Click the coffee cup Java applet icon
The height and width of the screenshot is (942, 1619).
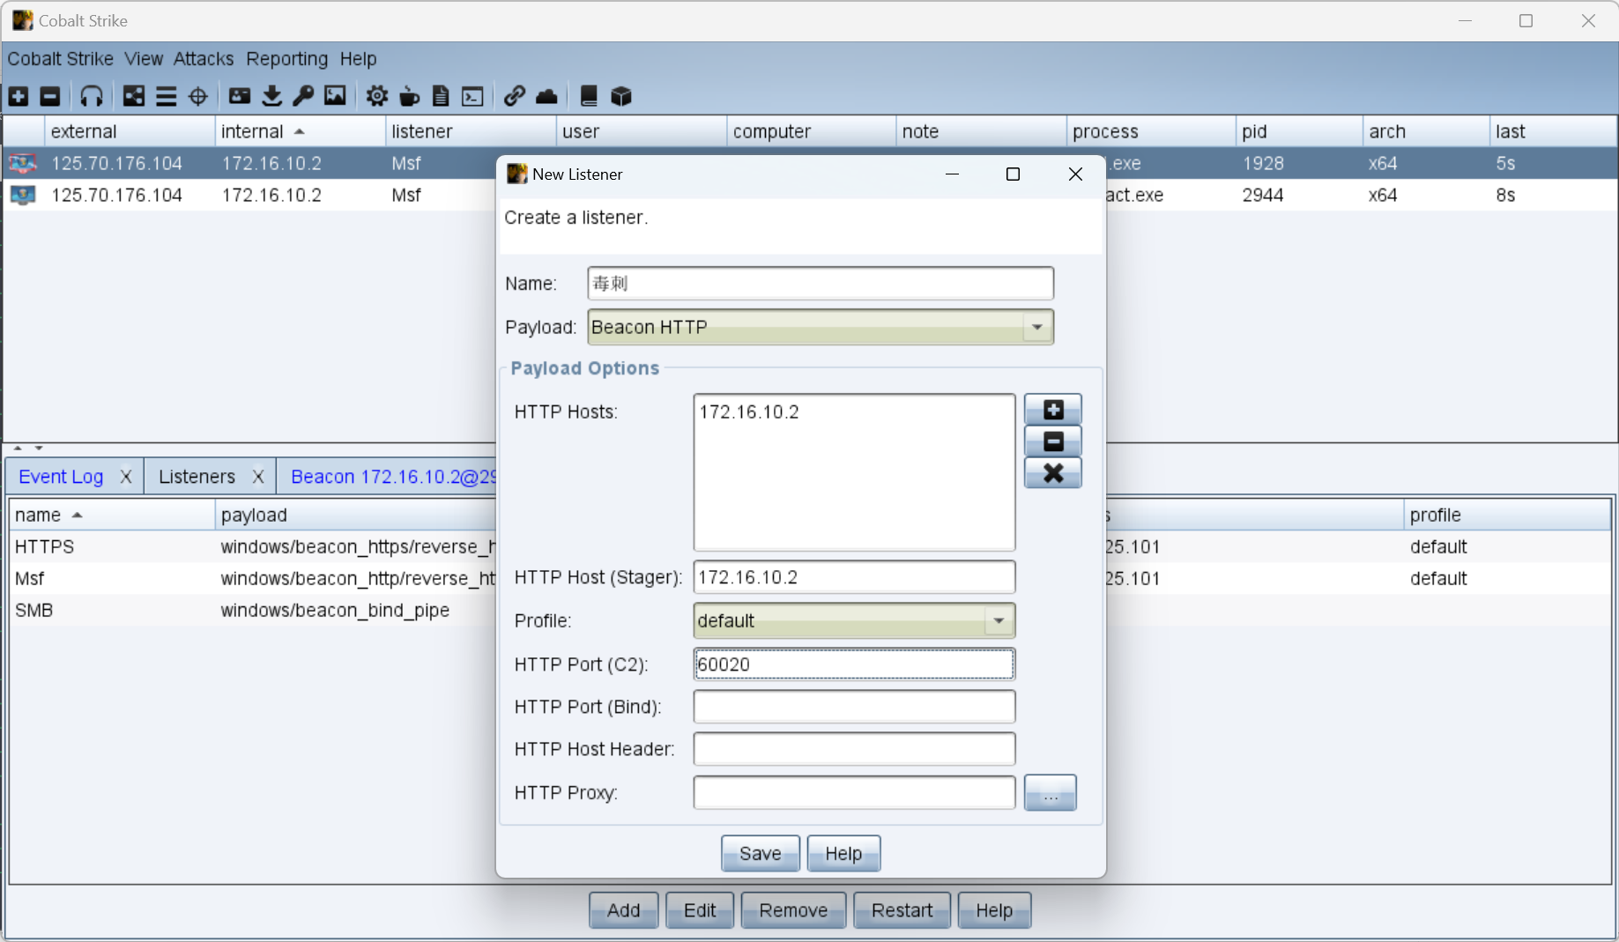coord(410,96)
